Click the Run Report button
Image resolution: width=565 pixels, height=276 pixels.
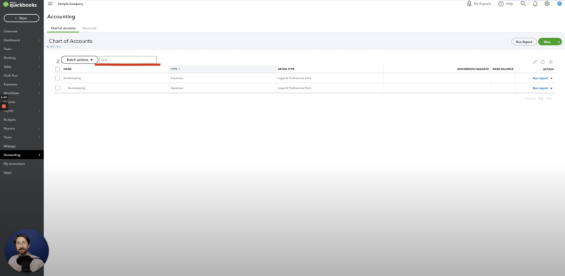[x=524, y=42]
